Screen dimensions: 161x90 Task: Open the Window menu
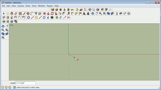(42, 6)
